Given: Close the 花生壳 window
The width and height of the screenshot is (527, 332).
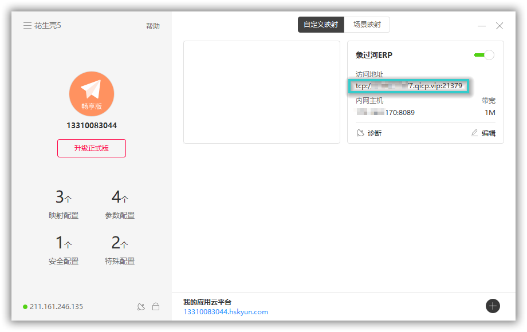Looking at the screenshot, I should click(x=500, y=26).
